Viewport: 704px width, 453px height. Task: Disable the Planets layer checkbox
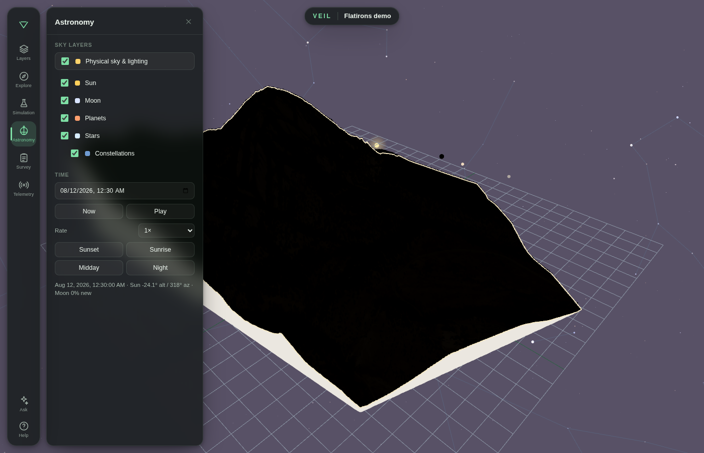[65, 118]
